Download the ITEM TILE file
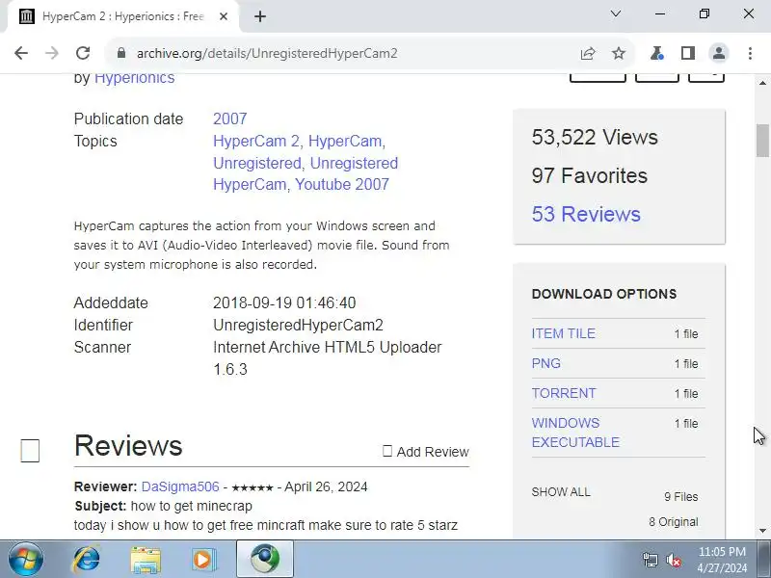Screen dimensions: 771x578 (x=564, y=333)
